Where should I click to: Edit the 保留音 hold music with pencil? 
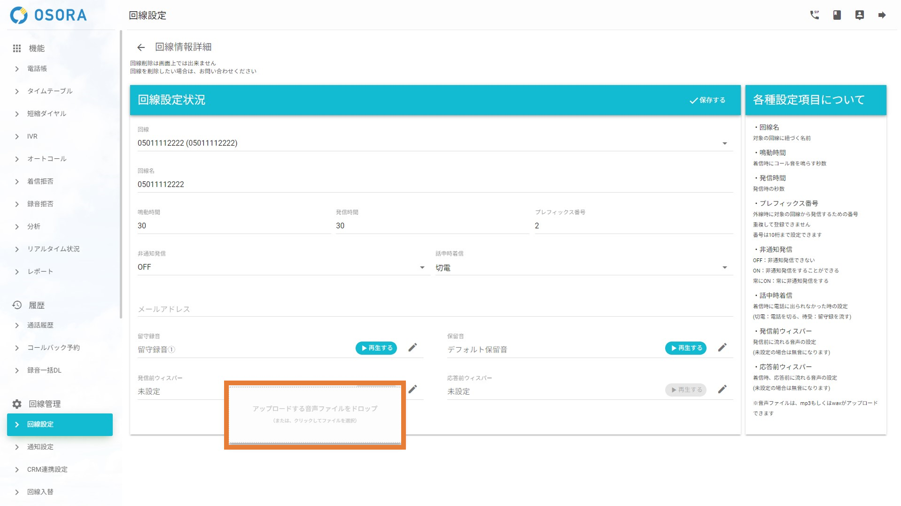(x=722, y=348)
